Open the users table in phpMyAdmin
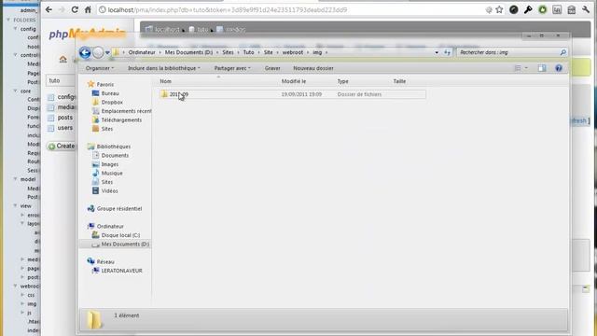Viewport: 597px width, 336px height. click(x=64, y=128)
